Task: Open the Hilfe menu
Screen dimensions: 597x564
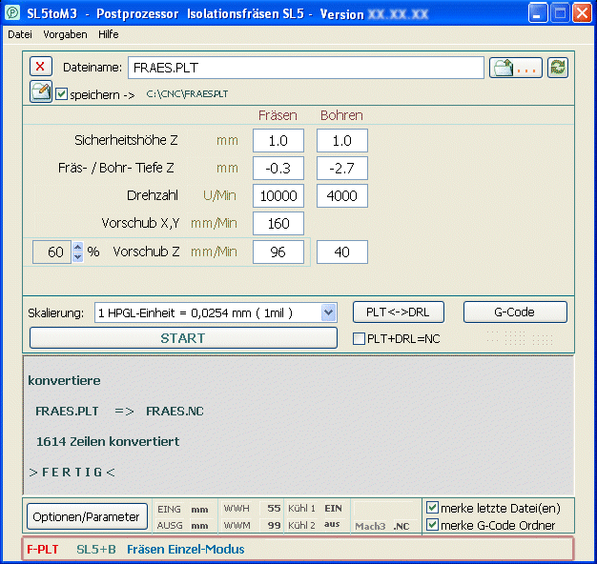Action: point(109,34)
